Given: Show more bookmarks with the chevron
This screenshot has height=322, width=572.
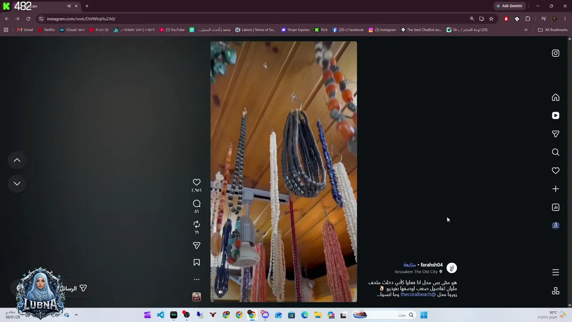Looking at the screenshot, I should pos(526,30).
